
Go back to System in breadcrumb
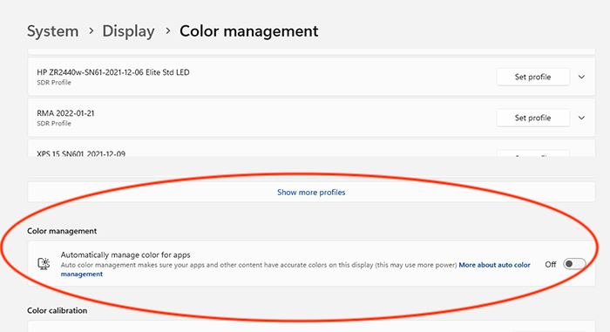52,31
